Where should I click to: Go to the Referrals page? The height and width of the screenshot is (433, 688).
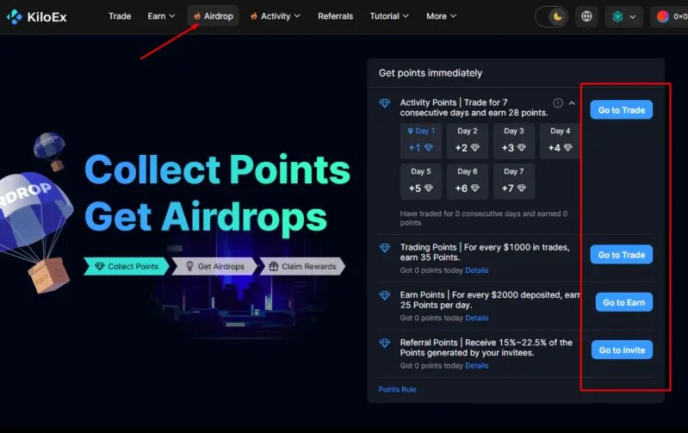point(335,16)
